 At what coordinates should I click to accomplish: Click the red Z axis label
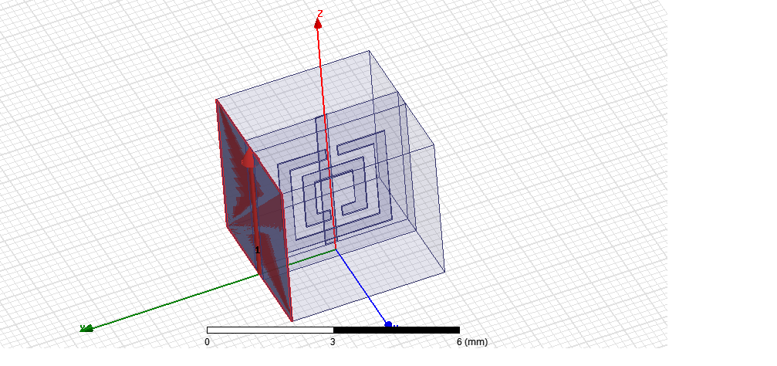pyautogui.click(x=320, y=13)
